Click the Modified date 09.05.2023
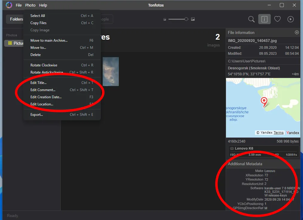 click(x=268, y=54)
